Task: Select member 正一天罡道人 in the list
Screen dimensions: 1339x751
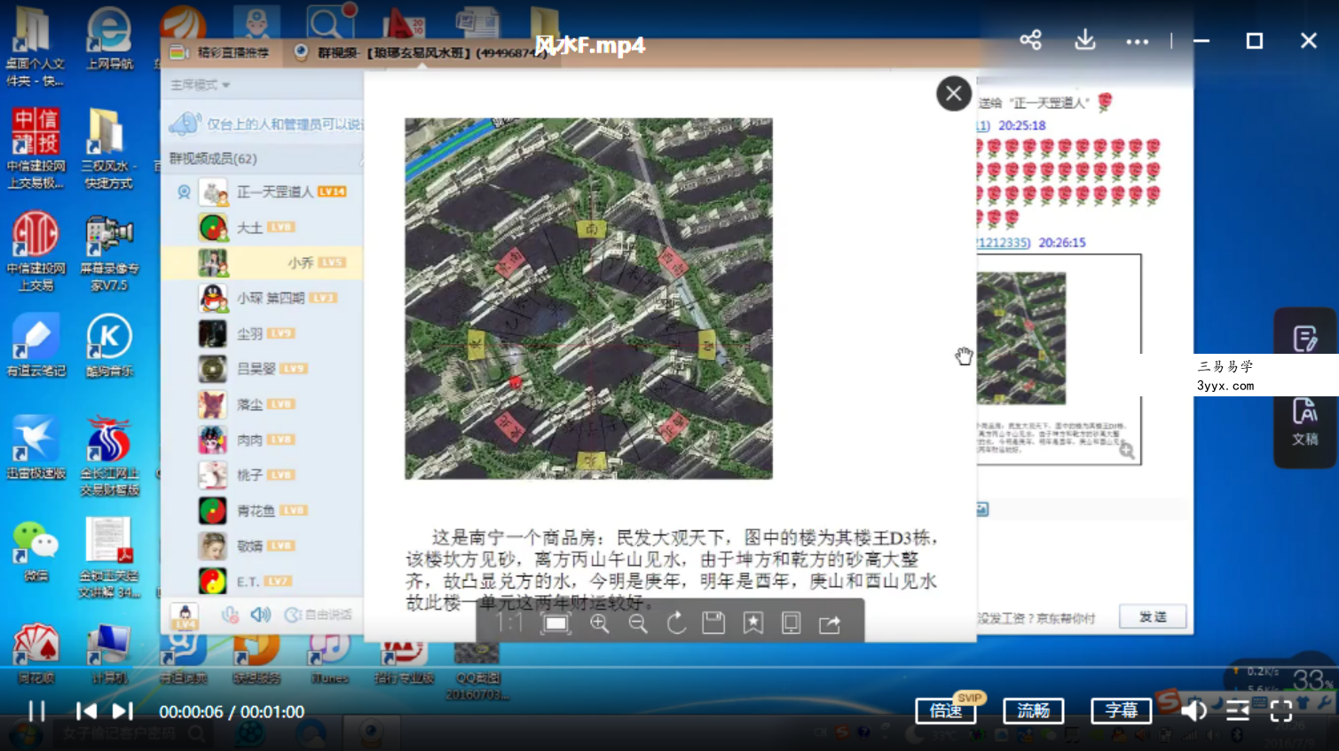Action: 263,192
